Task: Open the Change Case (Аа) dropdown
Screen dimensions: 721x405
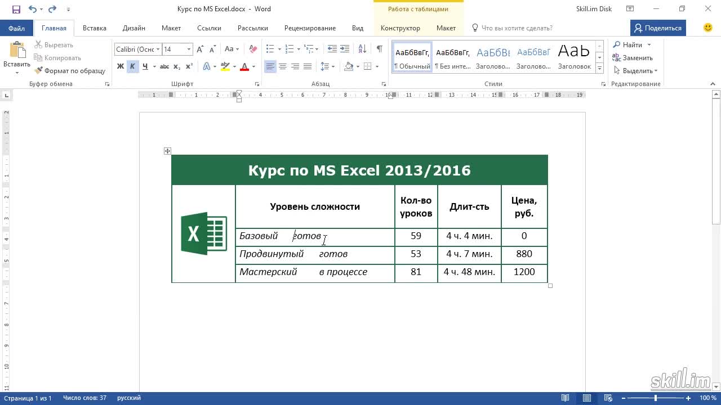Action: (x=232, y=49)
